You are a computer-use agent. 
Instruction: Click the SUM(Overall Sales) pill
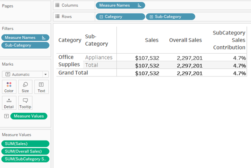[x=24, y=151]
